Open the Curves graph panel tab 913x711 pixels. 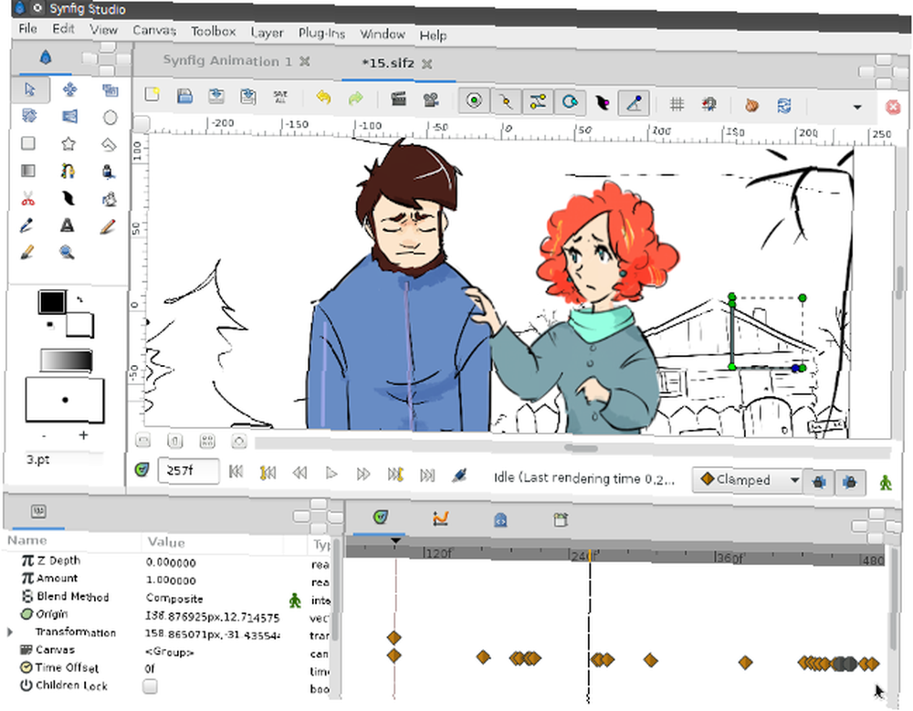coord(441,518)
